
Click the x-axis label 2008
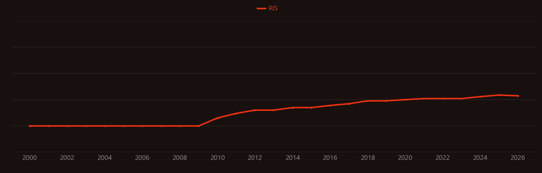[x=180, y=158]
